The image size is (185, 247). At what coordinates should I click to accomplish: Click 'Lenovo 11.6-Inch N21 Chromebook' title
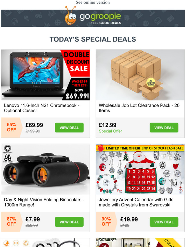click(40, 105)
